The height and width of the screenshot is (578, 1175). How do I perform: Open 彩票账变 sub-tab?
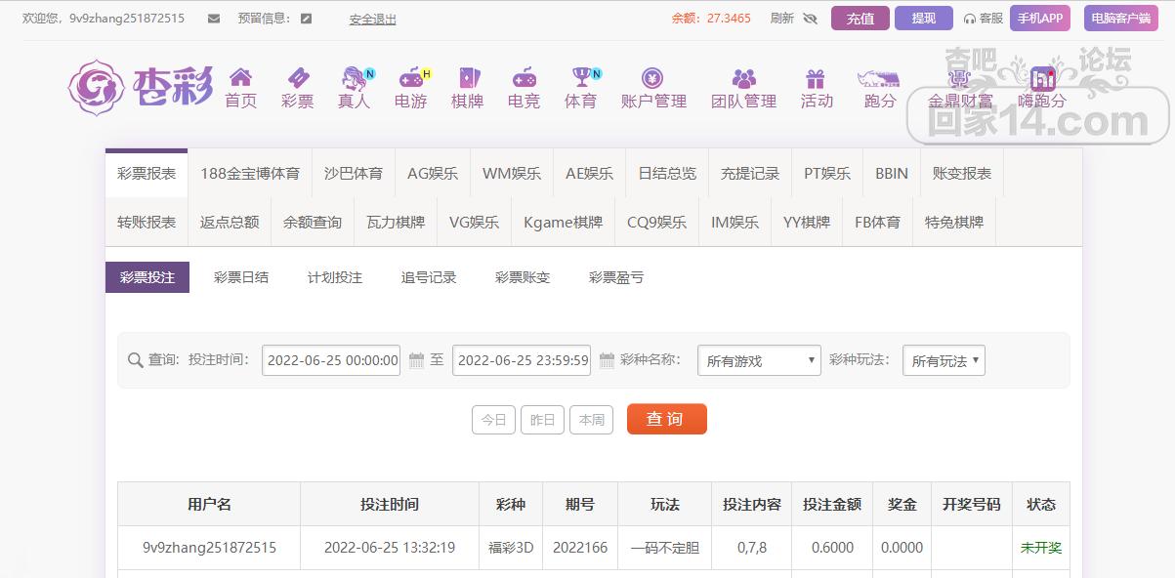tap(523, 277)
